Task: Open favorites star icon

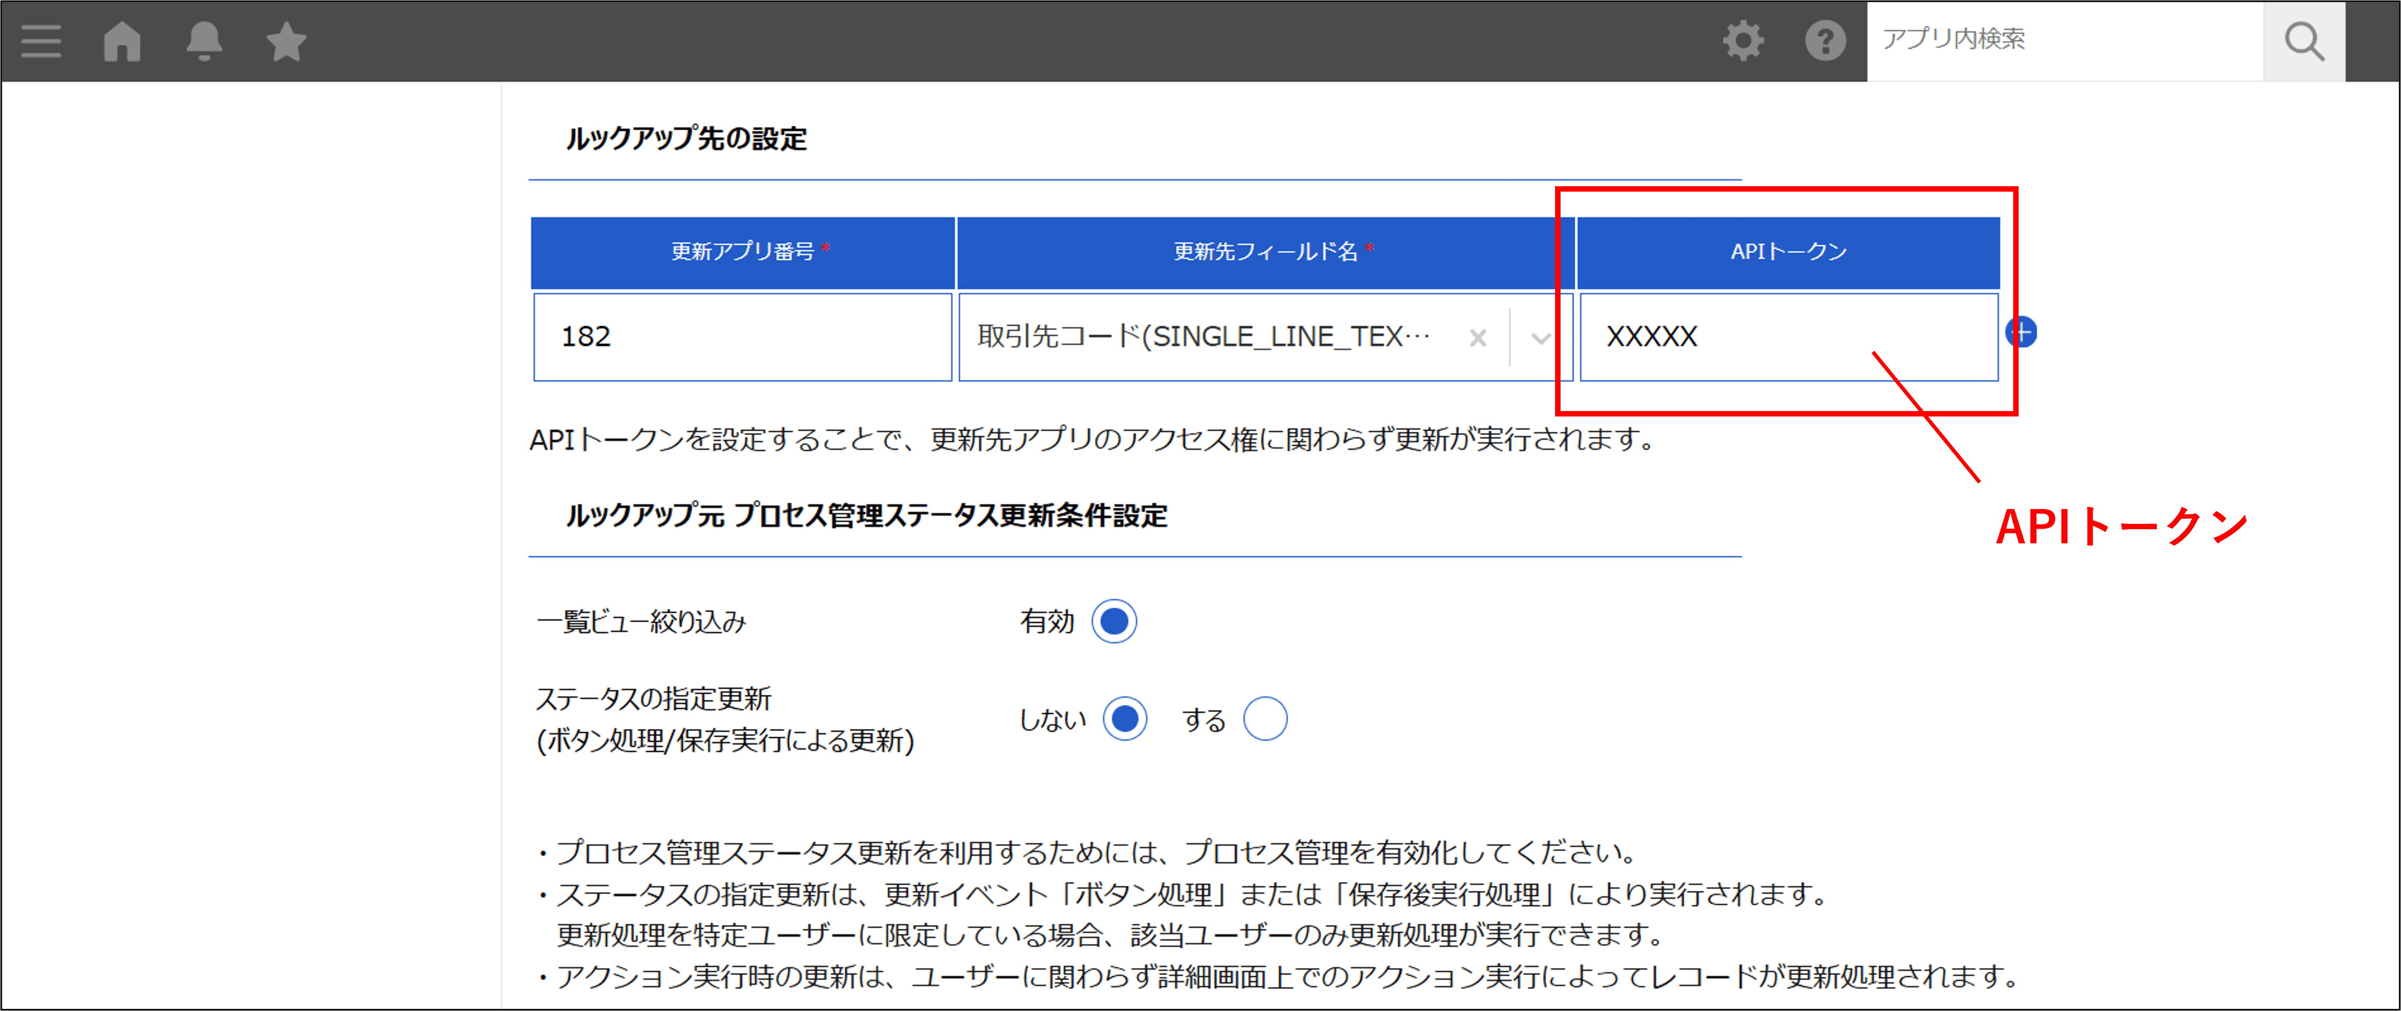Action: (286, 41)
